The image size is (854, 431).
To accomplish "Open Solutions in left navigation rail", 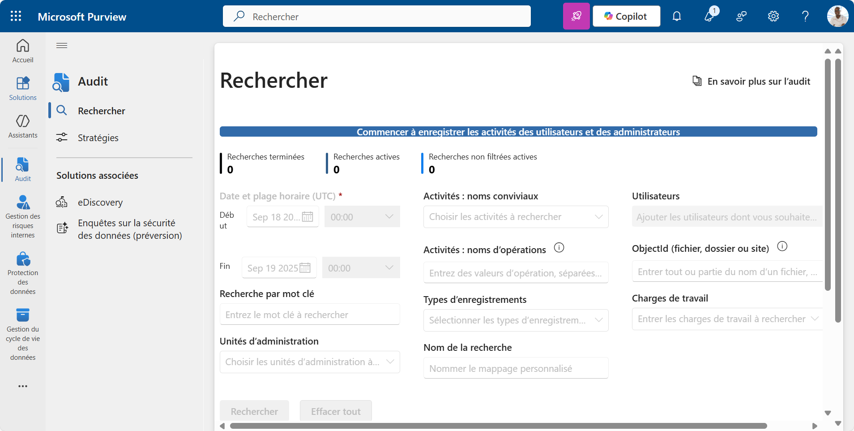I will pos(23,88).
